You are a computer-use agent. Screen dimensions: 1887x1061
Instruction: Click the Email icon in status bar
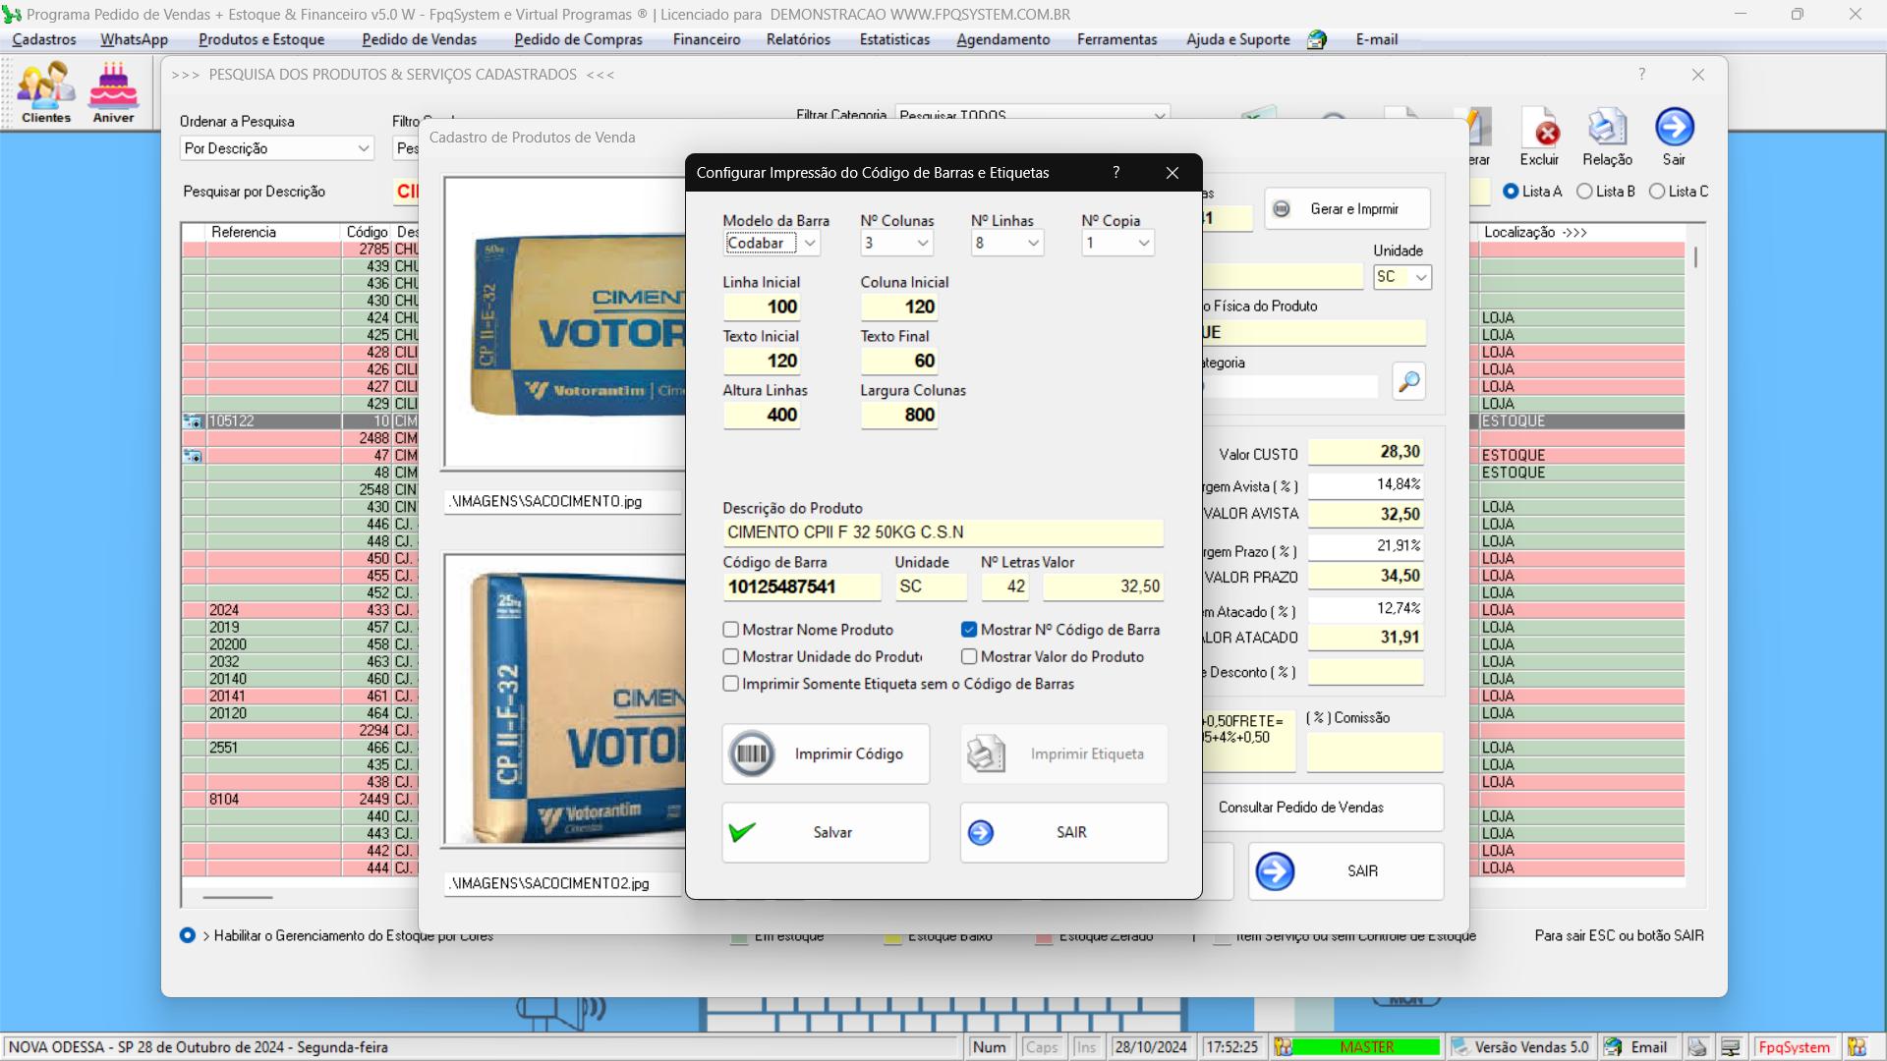pyautogui.click(x=1613, y=1047)
